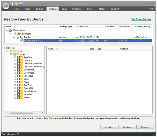This screenshot has width=157, height=137.
Task: Collapse the Disk Backups node
Action: (x=10, y=34)
